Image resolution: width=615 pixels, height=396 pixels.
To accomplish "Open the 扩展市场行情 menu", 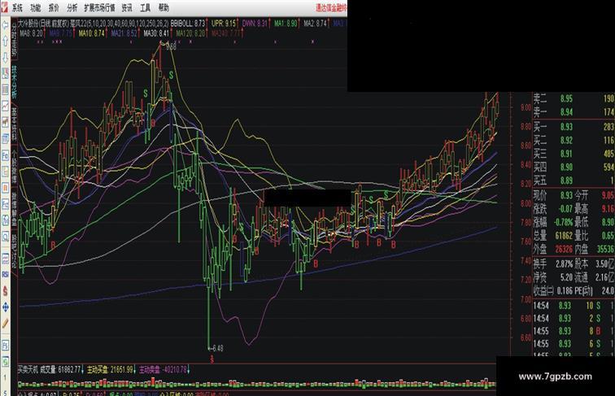I will (99, 7).
